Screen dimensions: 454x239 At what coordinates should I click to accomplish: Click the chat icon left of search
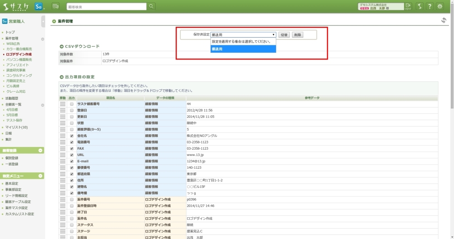click(x=56, y=6)
